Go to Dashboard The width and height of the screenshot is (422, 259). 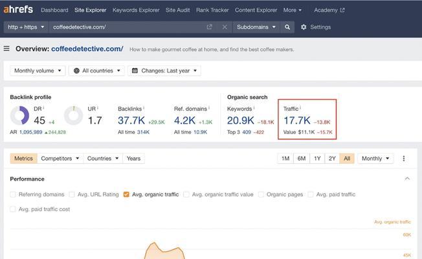tap(54, 10)
